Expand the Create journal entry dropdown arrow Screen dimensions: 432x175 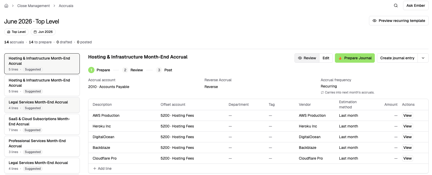click(423, 58)
